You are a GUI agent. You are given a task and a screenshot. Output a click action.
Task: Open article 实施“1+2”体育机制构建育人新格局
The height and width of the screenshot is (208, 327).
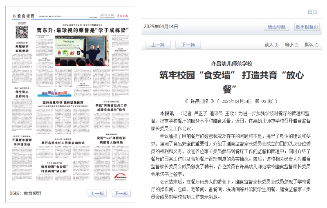(111, 140)
